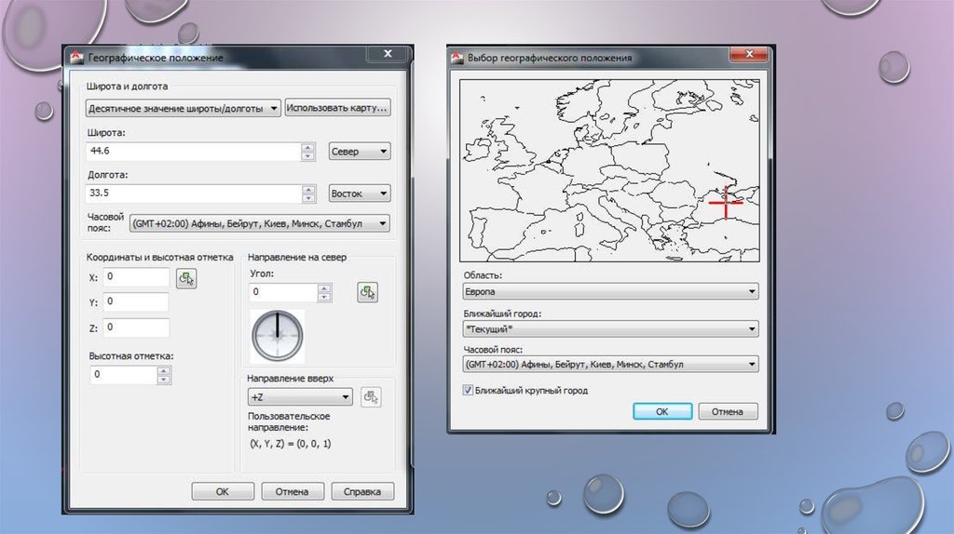Open the Десятичное значение широты/долготы dropdown
Image resolution: width=954 pixels, height=534 pixels.
[184, 108]
